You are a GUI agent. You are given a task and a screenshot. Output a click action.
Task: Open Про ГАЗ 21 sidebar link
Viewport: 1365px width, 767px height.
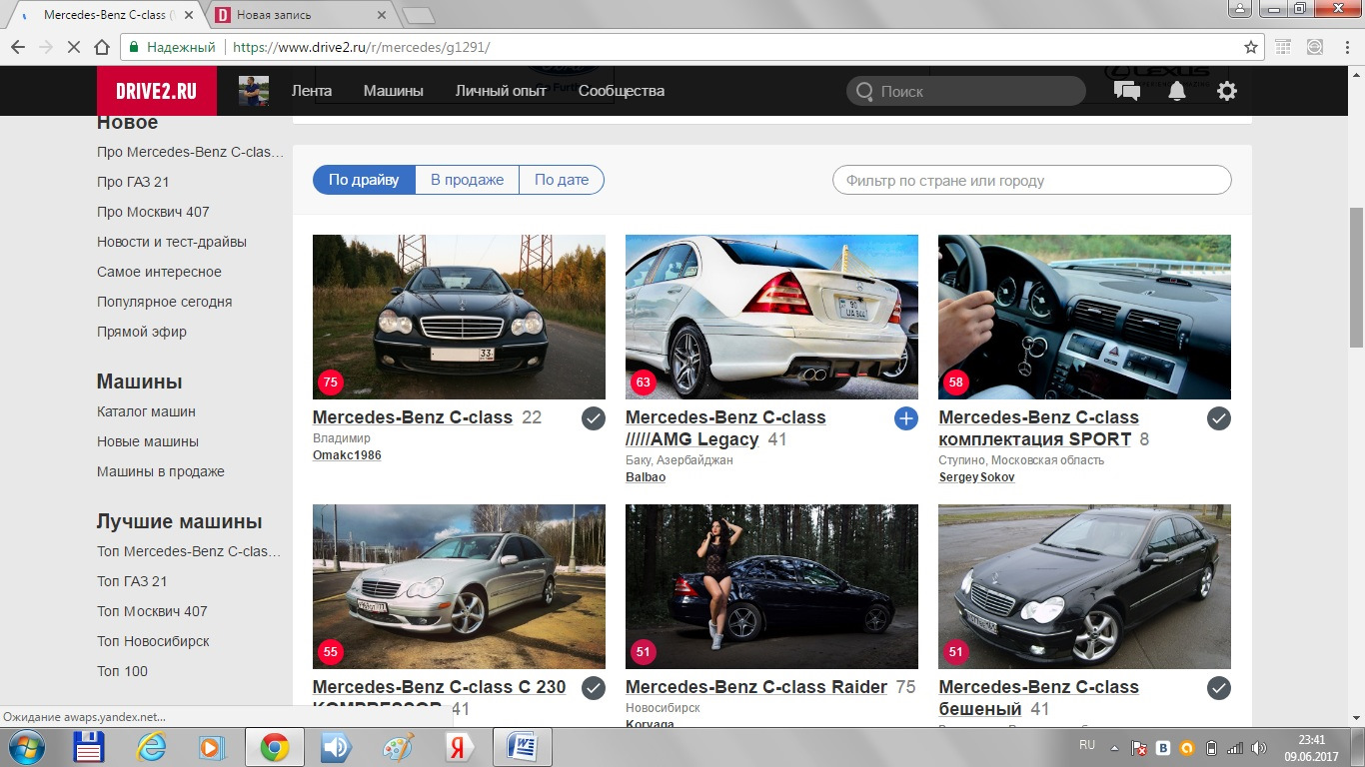pyautogui.click(x=133, y=182)
